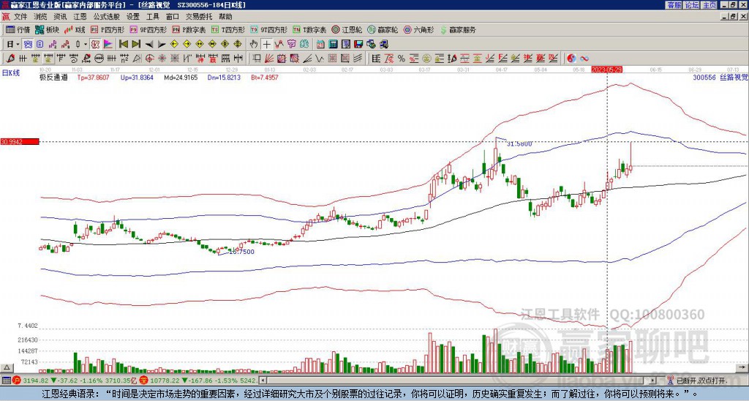Click the Shanghai index 3194.82 status entry
This screenshot has width=749, height=401.
coord(75,381)
